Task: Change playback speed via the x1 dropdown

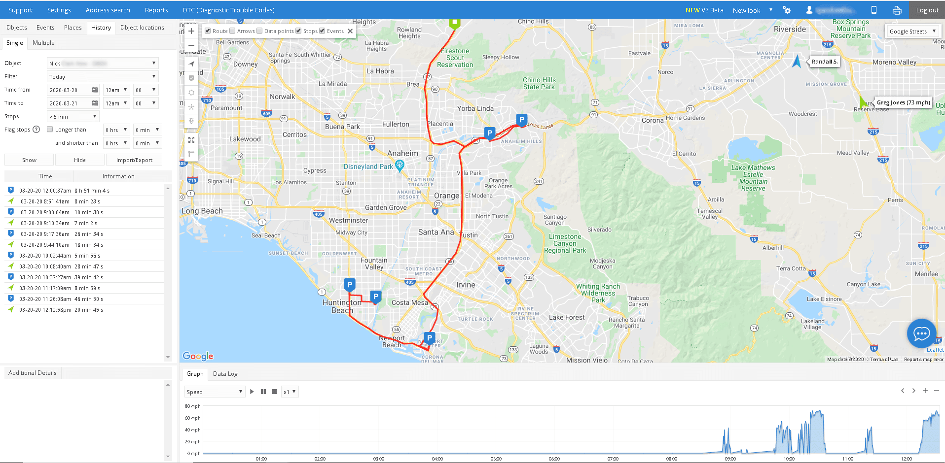Action: click(x=290, y=391)
